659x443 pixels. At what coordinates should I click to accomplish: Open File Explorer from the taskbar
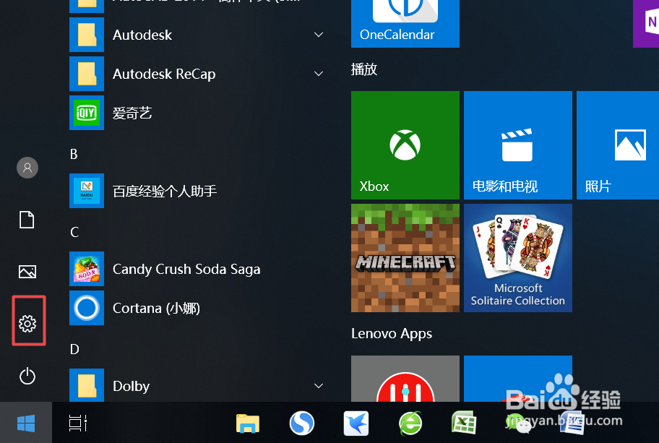[x=248, y=423]
